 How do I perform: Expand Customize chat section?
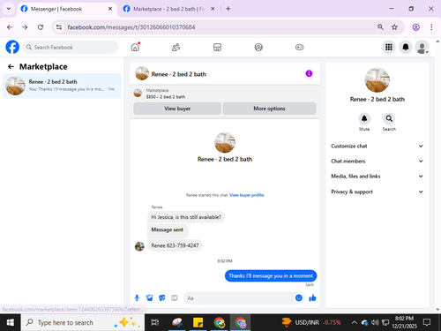(377, 146)
